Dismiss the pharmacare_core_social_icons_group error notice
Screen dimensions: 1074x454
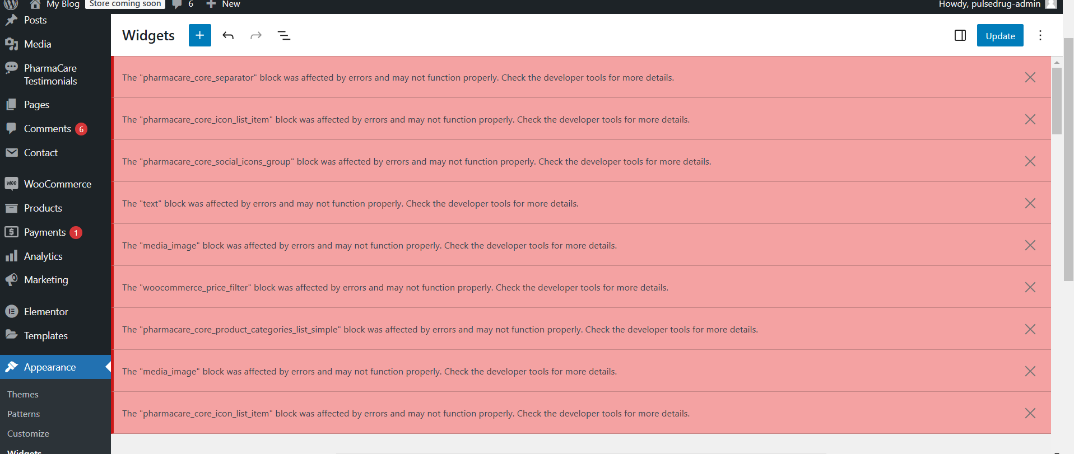[x=1030, y=161]
